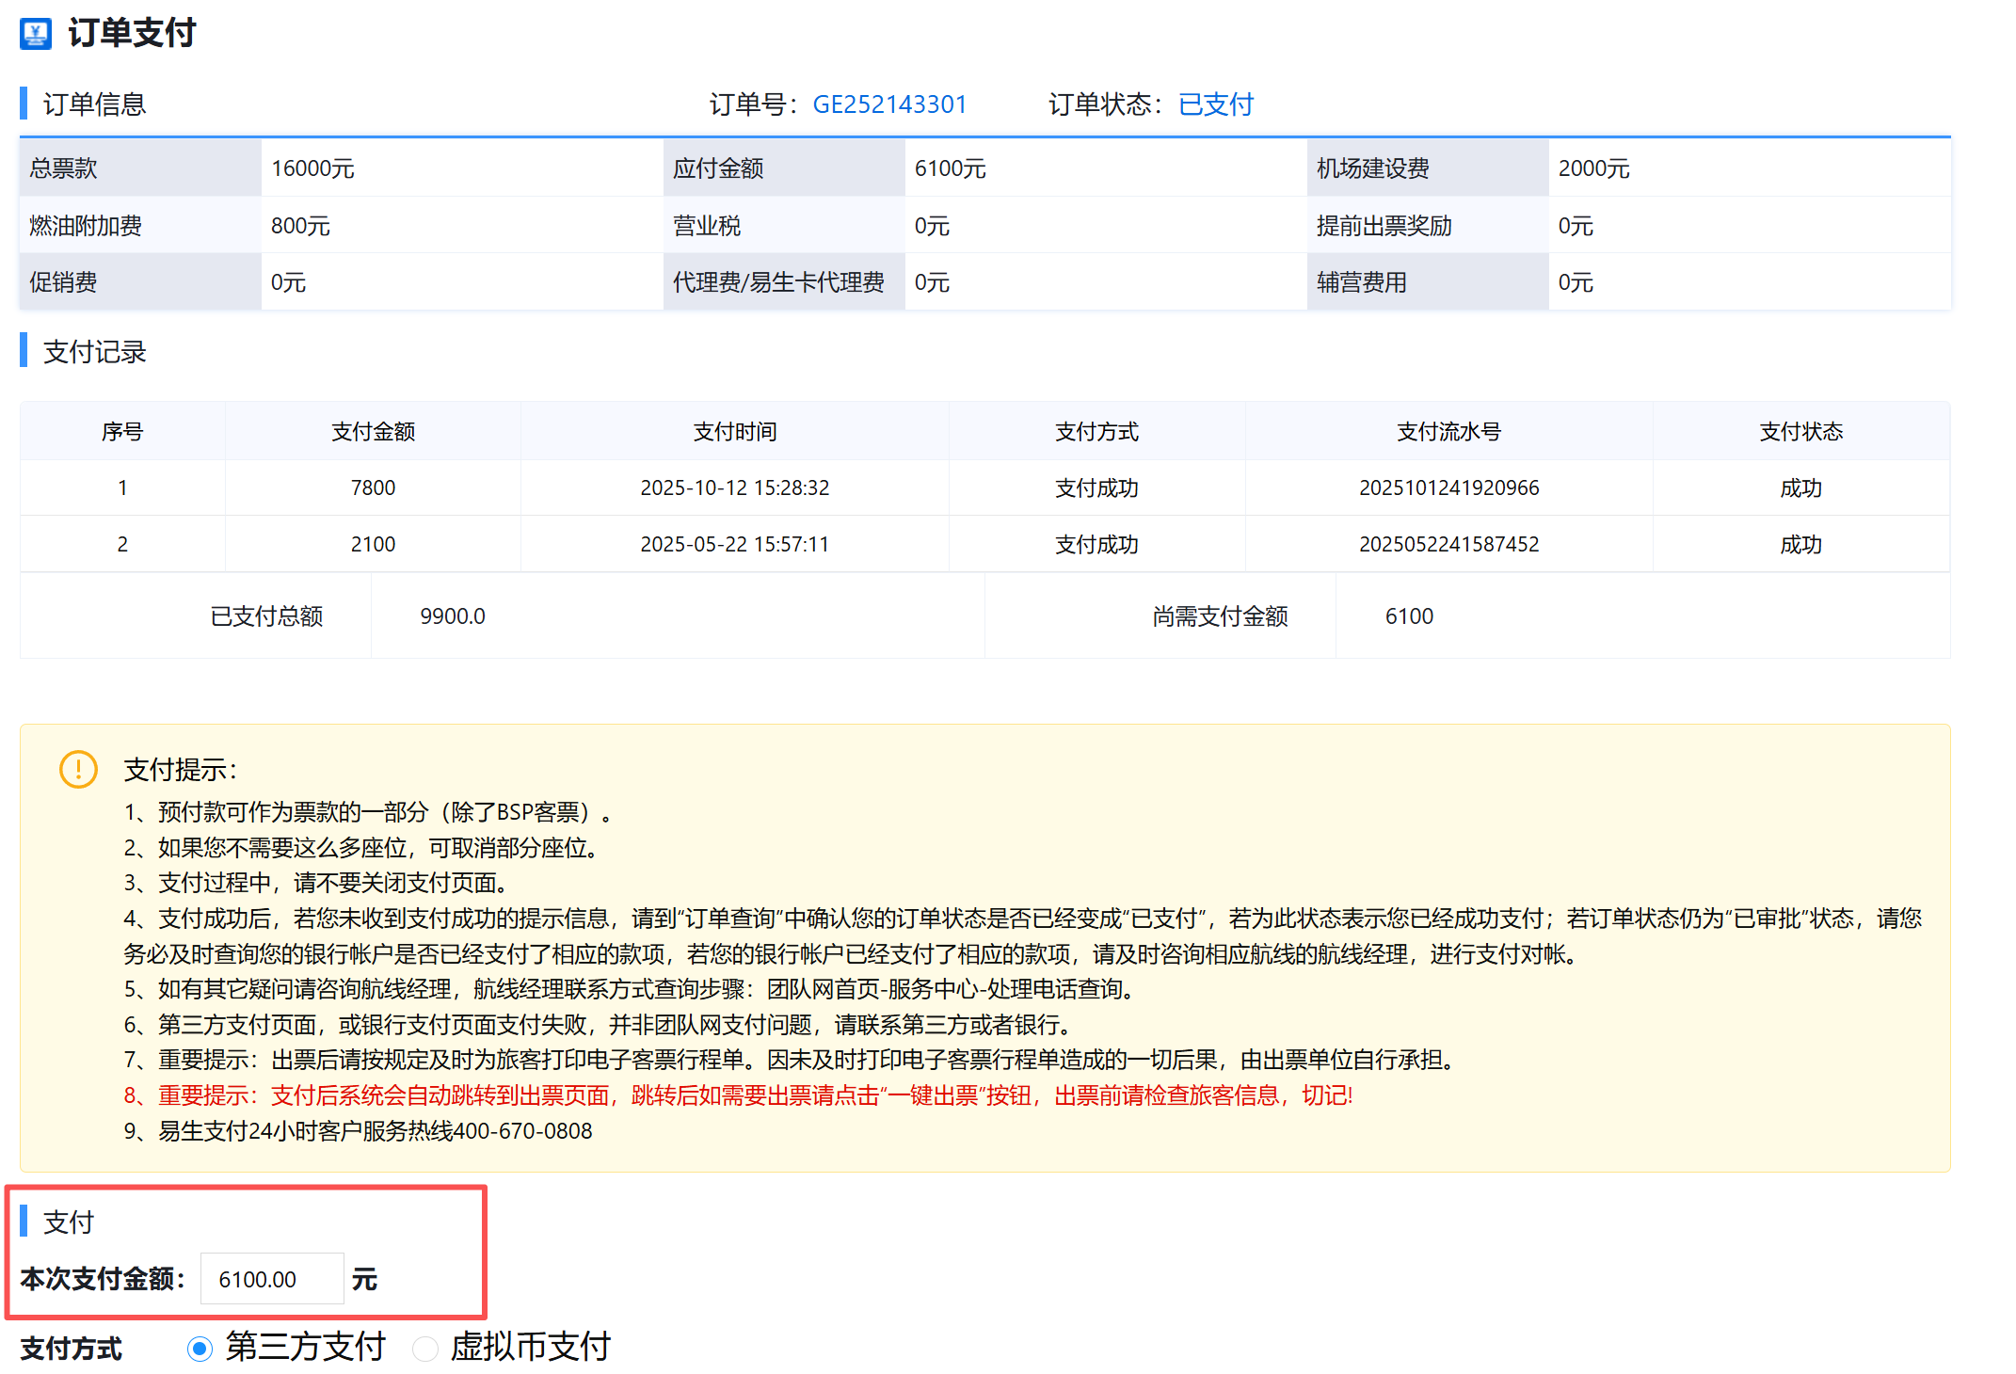
Task: Click the 16000元 total ticket price cell
Action: (x=312, y=168)
